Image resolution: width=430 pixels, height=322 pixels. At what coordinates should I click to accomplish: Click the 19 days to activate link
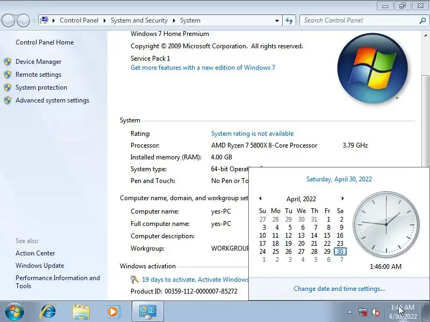click(195, 279)
